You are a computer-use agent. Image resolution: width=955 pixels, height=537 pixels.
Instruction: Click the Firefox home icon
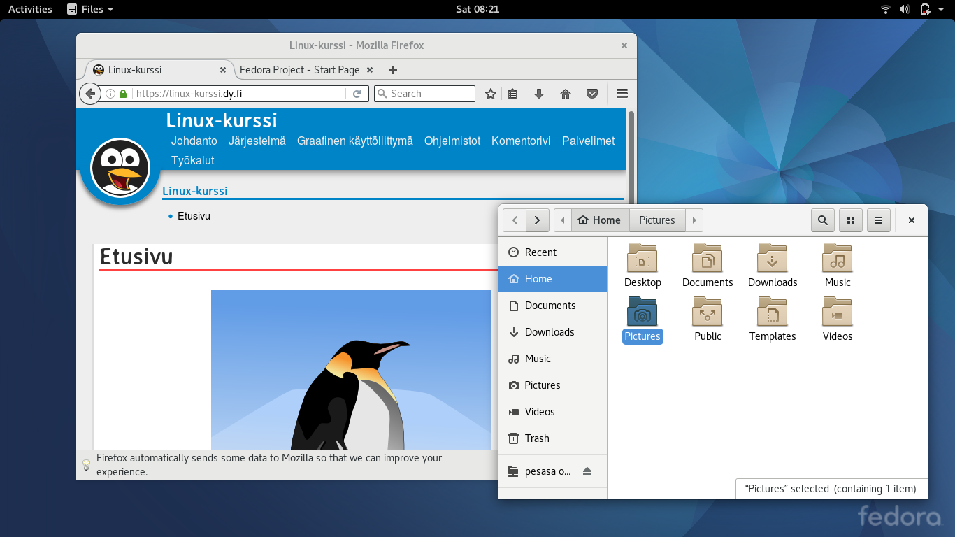coord(566,94)
